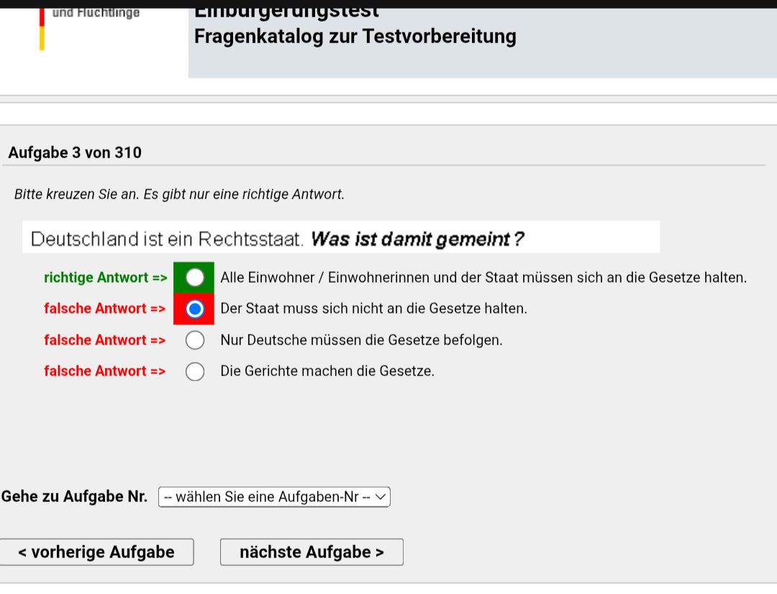Image resolution: width=777 pixels, height=594 pixels.
Task: Click the instruction 'Bitte kreuzen Sie an'
Action: [x=179, y=195]
